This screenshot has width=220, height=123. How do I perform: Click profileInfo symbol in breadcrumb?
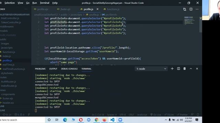click(111, 15)
